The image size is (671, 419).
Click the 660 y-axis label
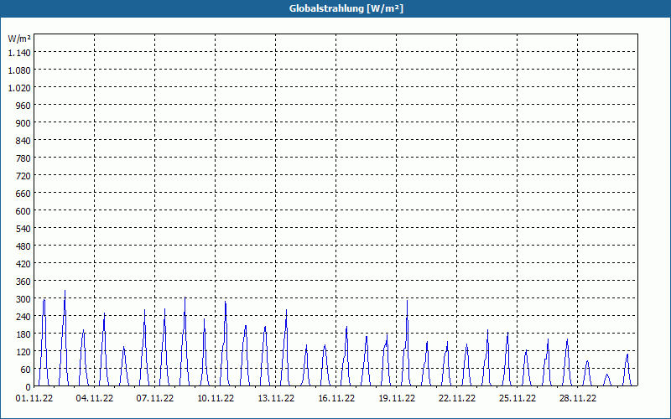pyautogui.click(x=23, y=194)
